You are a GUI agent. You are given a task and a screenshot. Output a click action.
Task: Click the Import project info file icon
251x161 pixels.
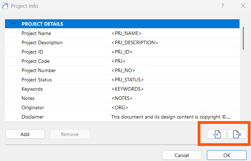click(217, 134)
